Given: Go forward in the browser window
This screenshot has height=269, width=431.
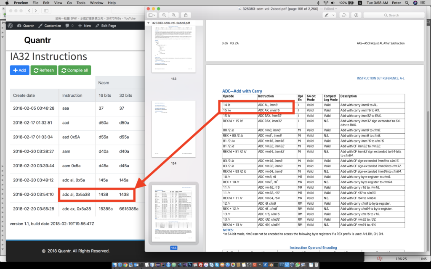Looking at the screenshot, I should pyautogui.click(x=36, y=11).
